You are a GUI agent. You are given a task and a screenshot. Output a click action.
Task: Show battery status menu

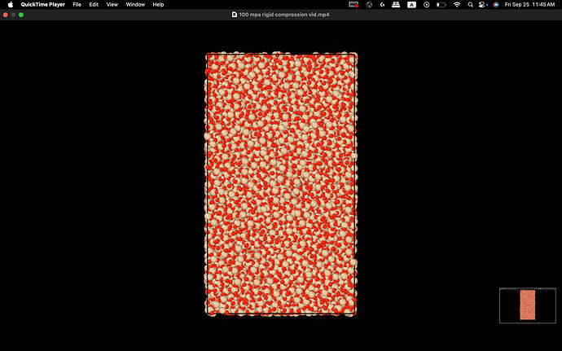[x=441, y=5]
